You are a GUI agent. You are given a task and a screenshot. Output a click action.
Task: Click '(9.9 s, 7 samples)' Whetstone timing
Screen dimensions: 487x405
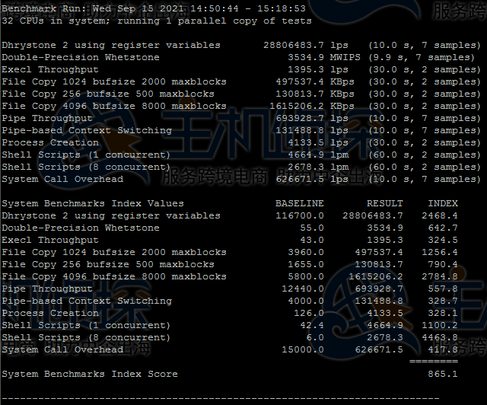(422, 58)
